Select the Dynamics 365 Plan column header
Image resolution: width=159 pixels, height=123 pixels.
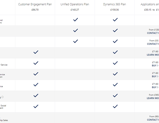(x=115, y=4)
